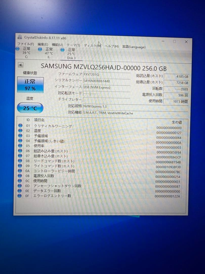Maximize the CrystalDiskInfo window
The image size is (205, 274).
coord(174,41)
